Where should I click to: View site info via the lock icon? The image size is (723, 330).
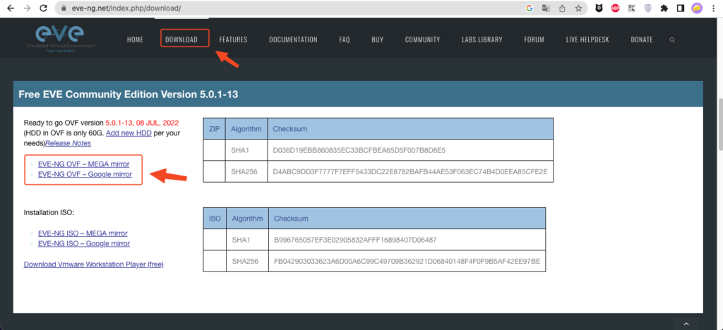tap(64, 8)
